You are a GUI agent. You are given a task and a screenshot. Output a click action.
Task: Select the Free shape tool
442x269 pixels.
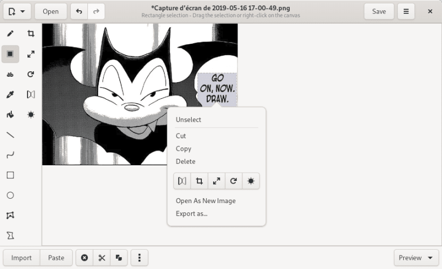10,236
